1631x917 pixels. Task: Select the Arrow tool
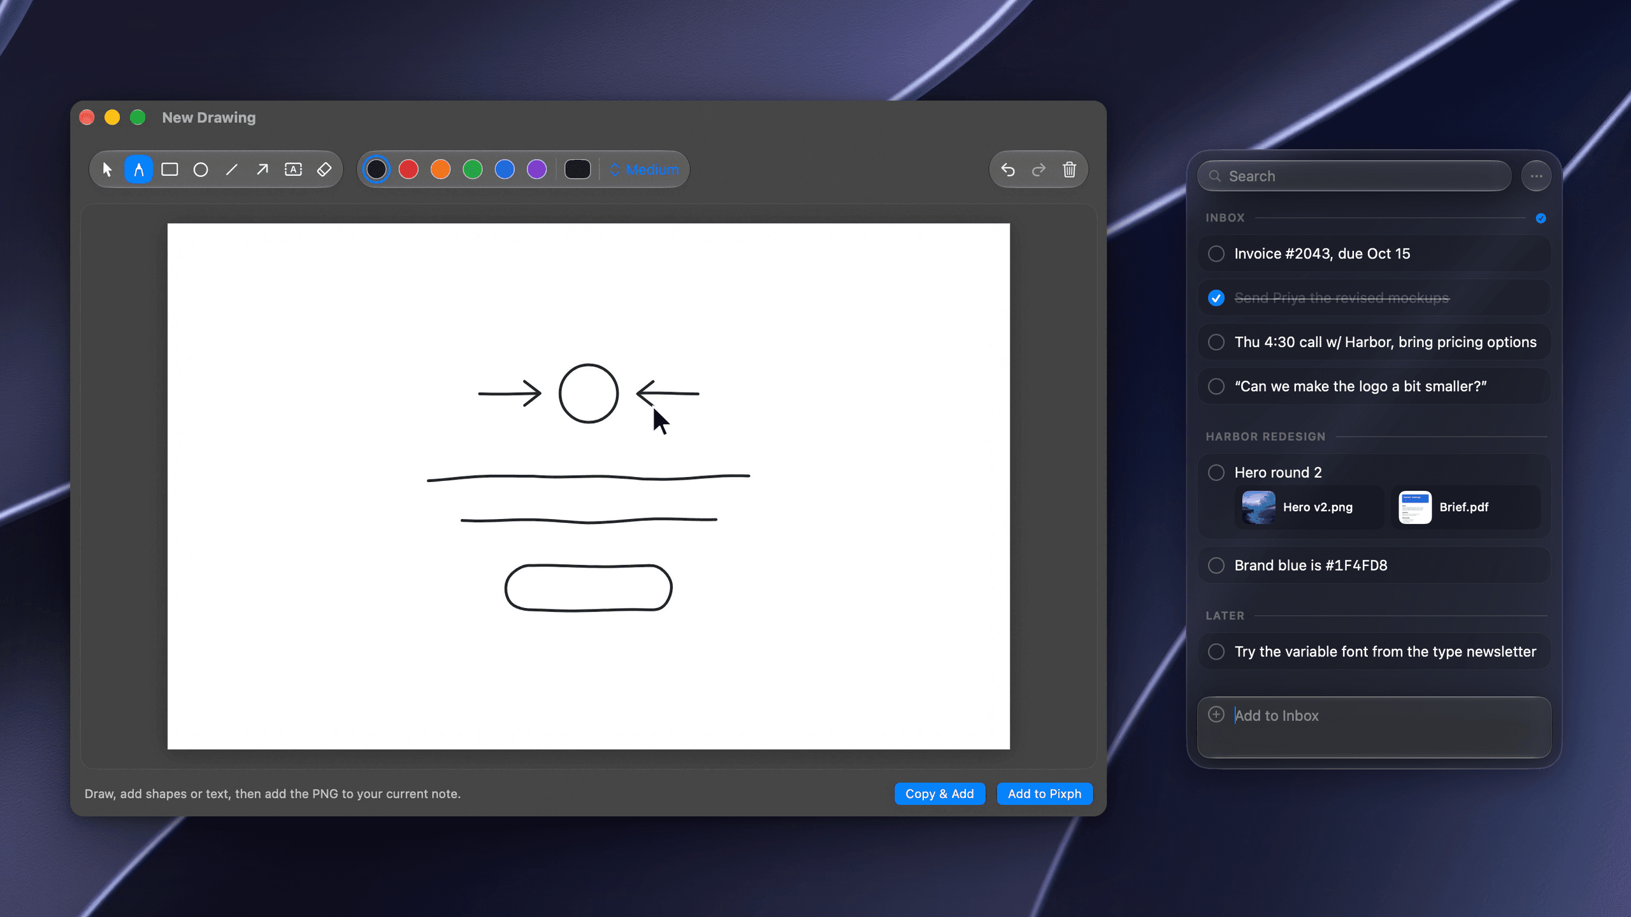(262, 169)
